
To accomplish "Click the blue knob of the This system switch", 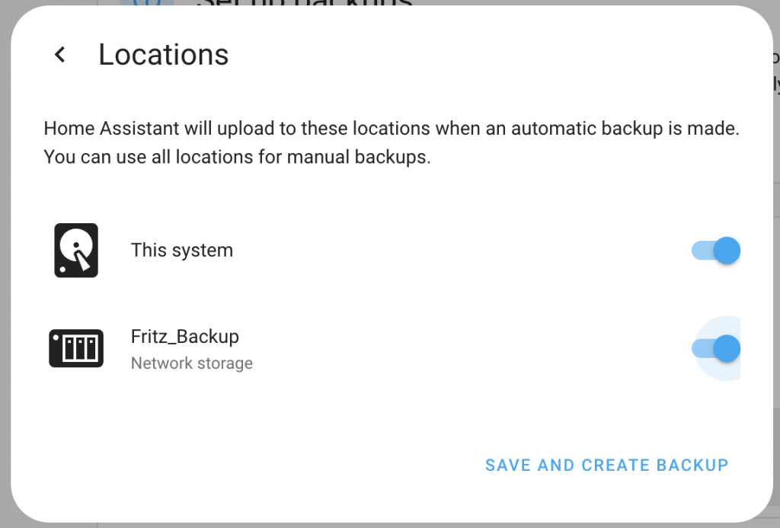I will pyautogui.click(x=728, y=250).
